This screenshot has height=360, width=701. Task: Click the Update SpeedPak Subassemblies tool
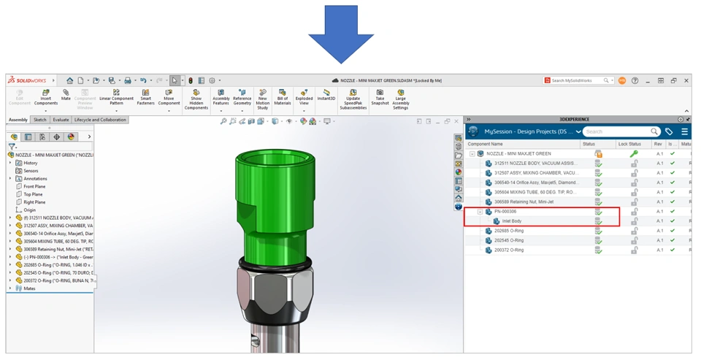click(x=353, y=99)
